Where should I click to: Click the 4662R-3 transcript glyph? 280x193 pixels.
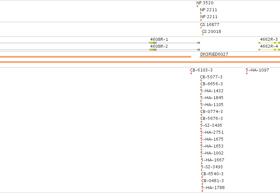(269, 43)
